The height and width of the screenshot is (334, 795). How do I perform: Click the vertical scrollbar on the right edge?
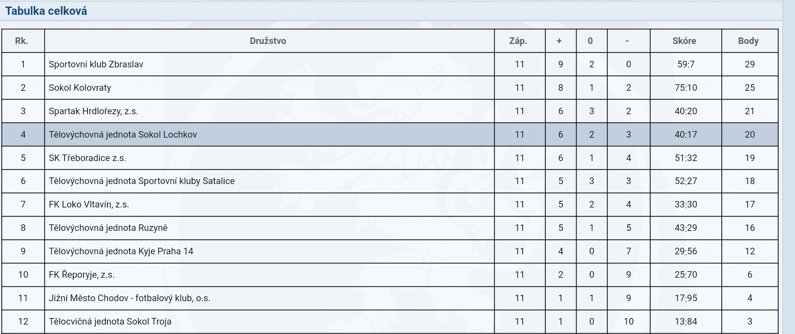click(x=789, y=167)
